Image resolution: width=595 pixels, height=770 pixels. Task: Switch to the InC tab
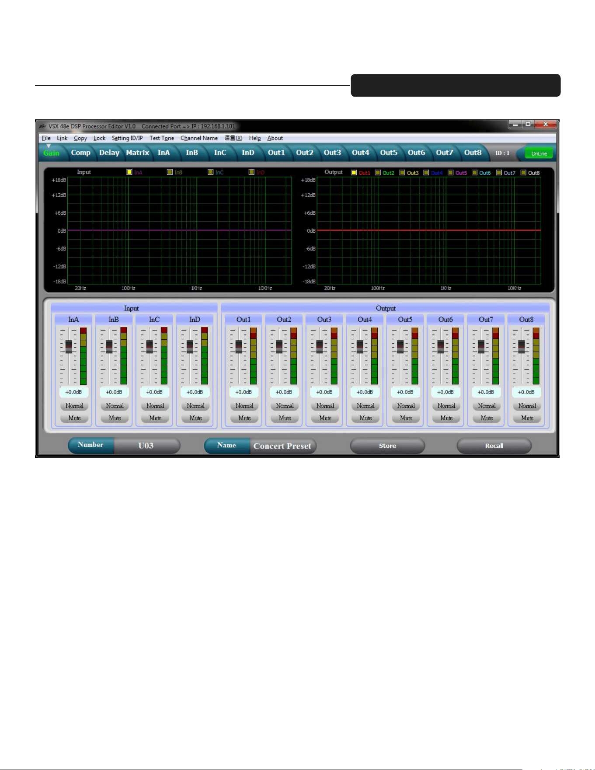click(x=220, y=153)
